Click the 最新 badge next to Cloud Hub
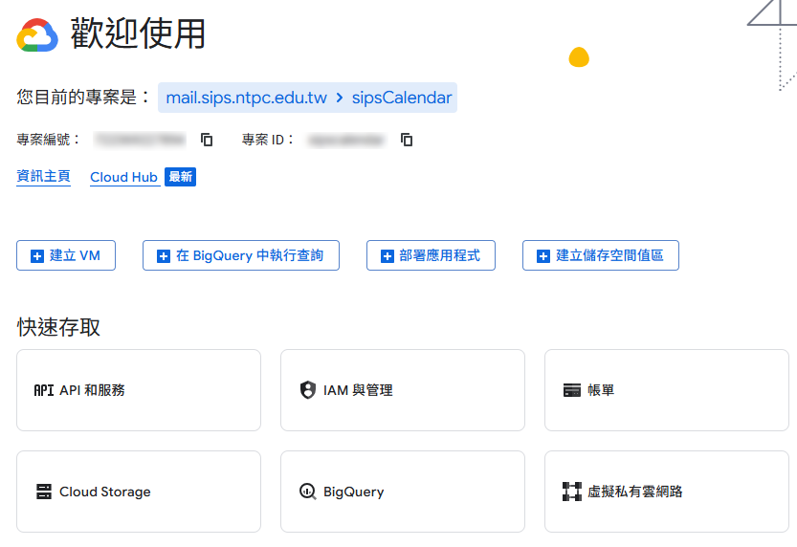Image resolution: width=797 pixels, height=547 pixels. [181, 177]
